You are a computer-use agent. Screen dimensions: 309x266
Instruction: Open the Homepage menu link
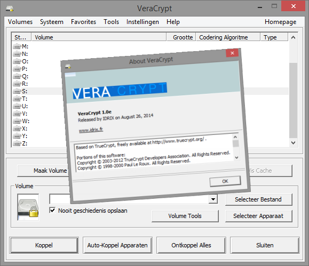[280, 22]
